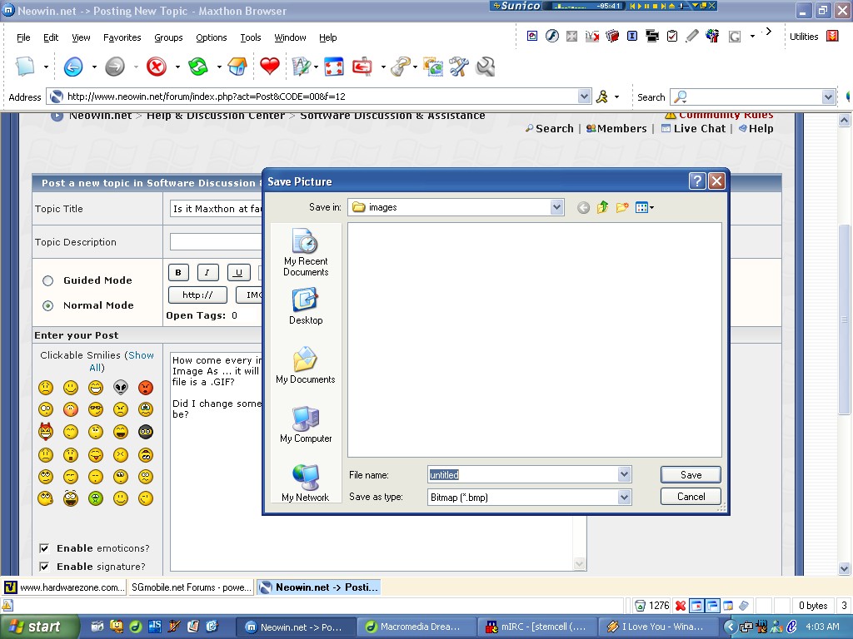Expand the File name dropdown arrow
The image size is (853, 639).
624,475
